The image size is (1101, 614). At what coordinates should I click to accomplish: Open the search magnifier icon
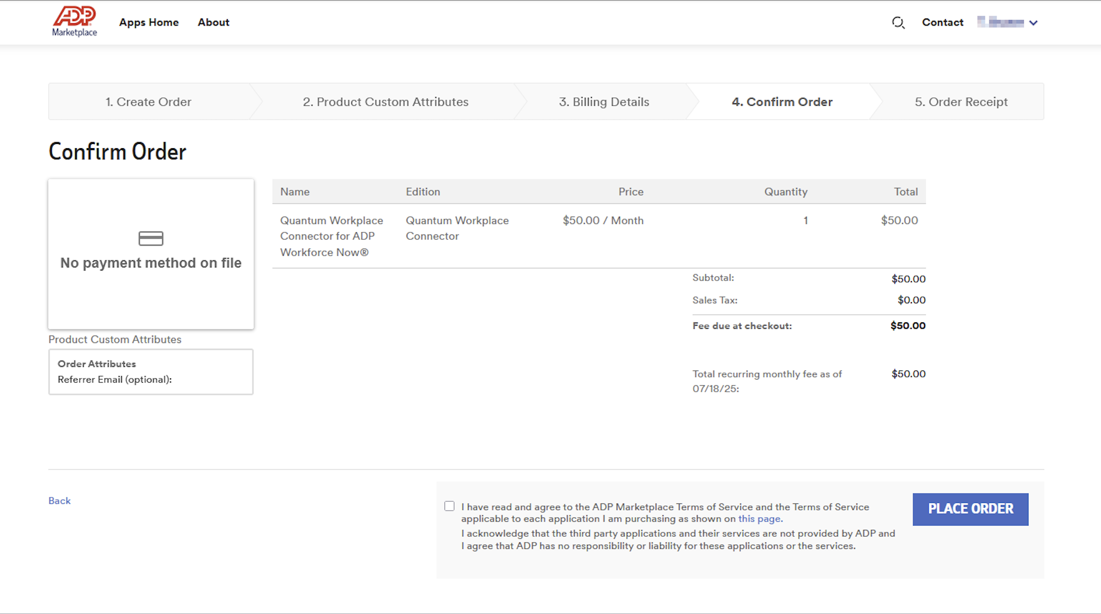click(x=898, y=22)
